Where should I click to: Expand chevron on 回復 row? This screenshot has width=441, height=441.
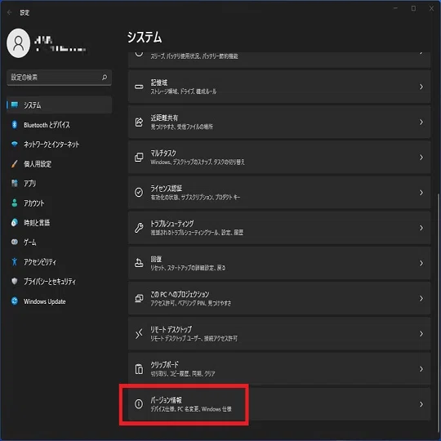(x=421, y=263)
